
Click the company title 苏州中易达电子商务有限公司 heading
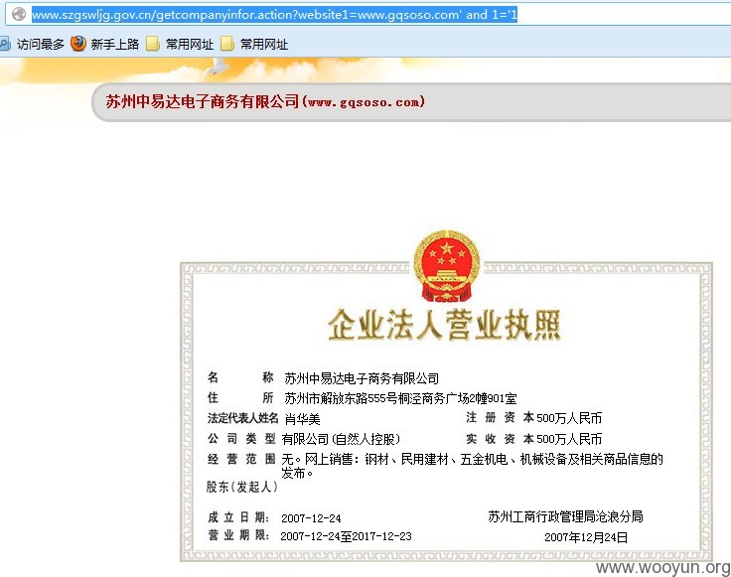(x=203, y=101)
